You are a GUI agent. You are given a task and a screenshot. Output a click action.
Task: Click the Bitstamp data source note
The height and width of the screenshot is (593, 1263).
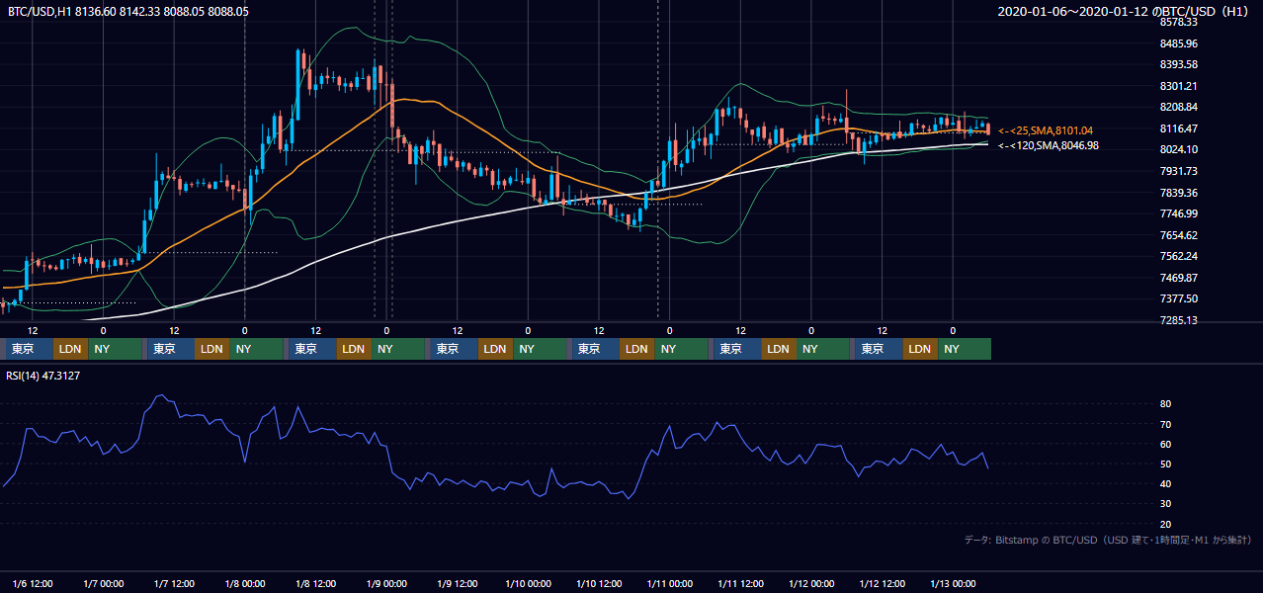(1108, 540)
